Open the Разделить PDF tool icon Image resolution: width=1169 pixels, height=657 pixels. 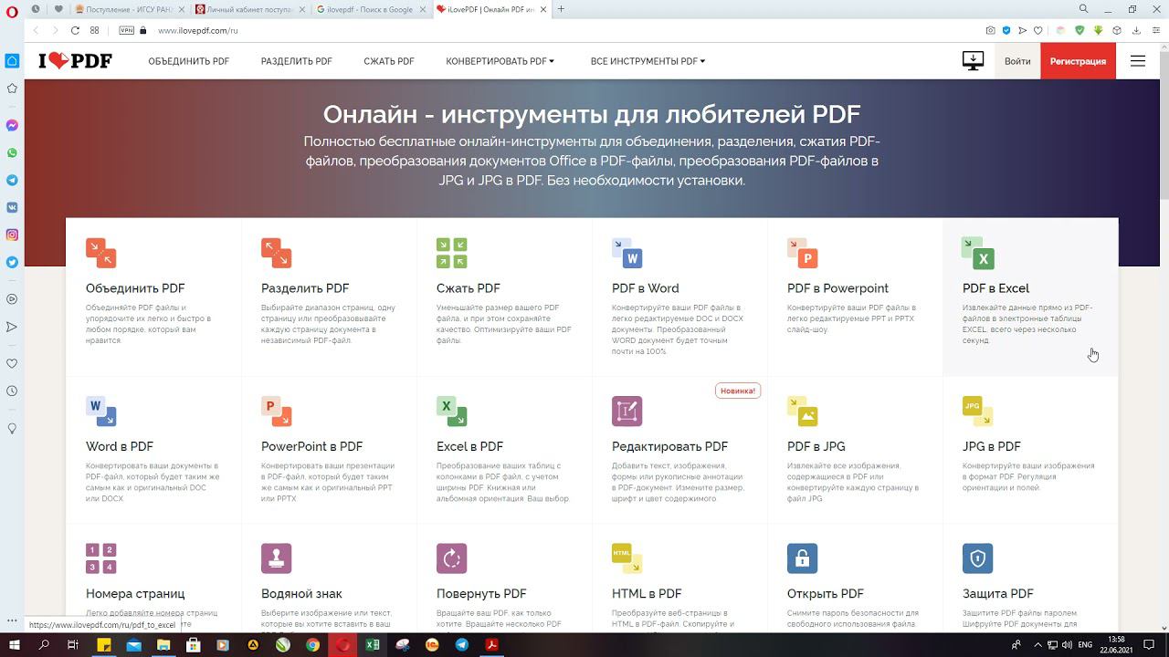pyautogui.click(x=276, y=253)
